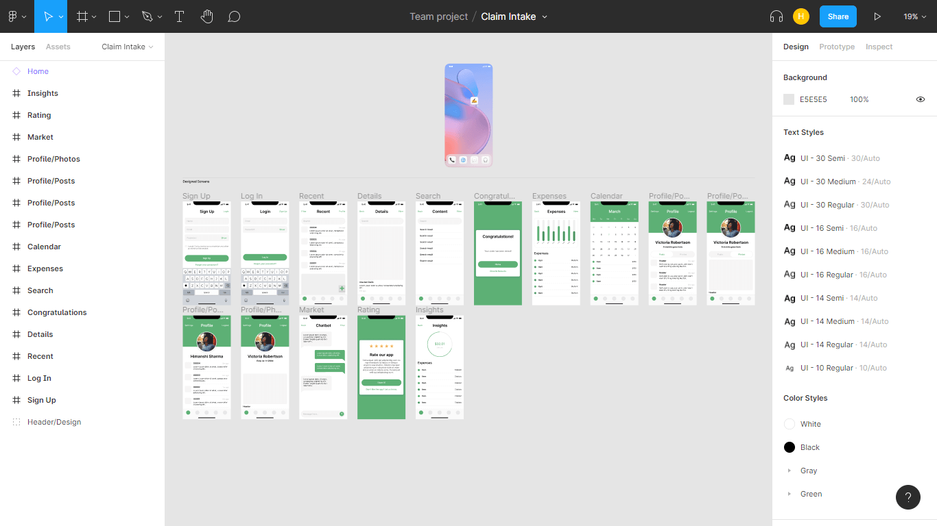This screenshot has width=937, height=526.
Task: Expand the Green color style group
Action: (790, 494)
